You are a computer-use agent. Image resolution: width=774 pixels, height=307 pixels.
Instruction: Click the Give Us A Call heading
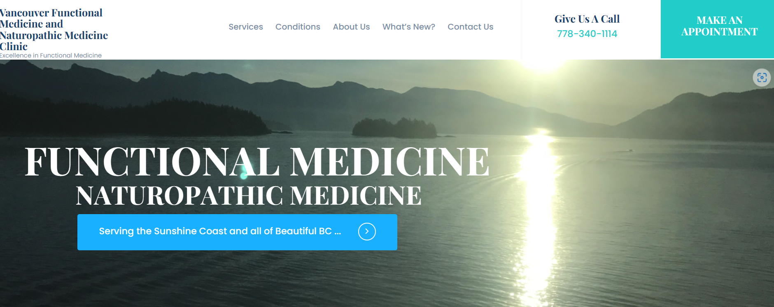[587, 19]
